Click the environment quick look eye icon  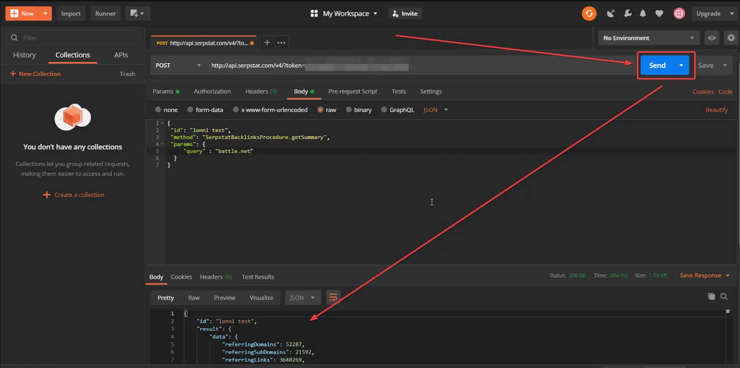coord(712,38)
